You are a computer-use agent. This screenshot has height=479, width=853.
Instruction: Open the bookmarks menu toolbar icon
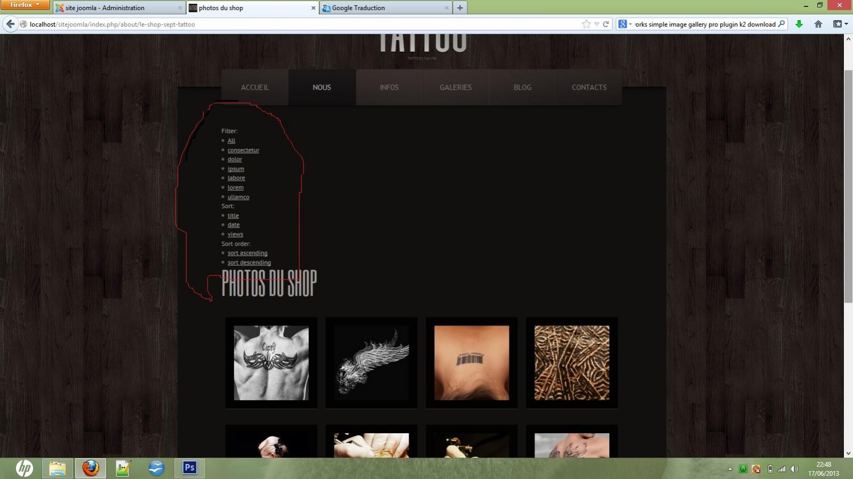click(840, 24)
